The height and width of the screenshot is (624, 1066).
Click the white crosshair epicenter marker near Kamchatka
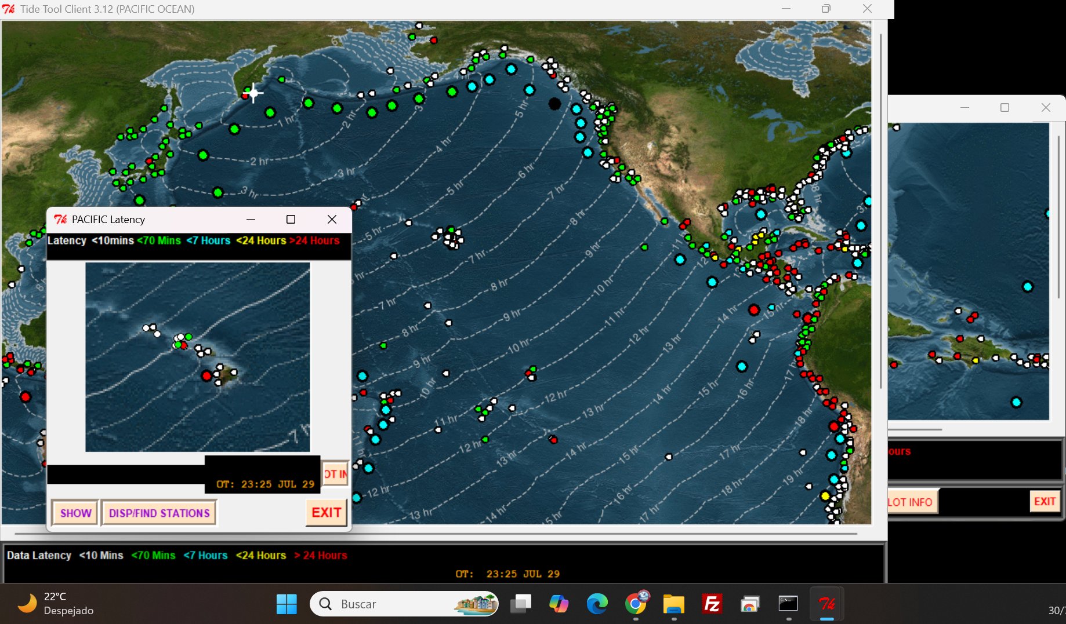[x=253, y=93]
